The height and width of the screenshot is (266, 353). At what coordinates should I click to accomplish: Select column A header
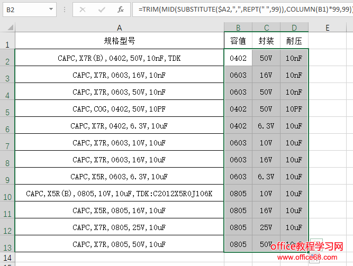[119, 27]
